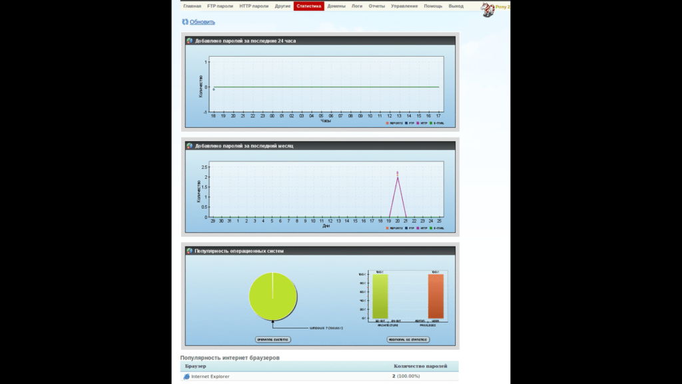Viewport: 682px width, 384px height.
Task: Click the Windows 7 (100.00%) pie label
Action: [326, 328]
